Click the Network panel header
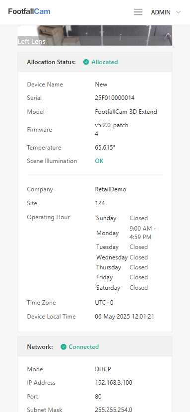This screenshot has height=412, width=190. click(95, 347)
